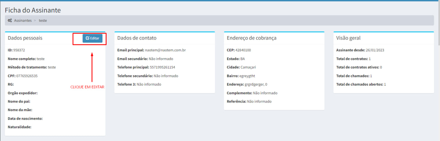Click the CEP value 42840100
Screen dimensions: 440x141
pyautogui.click(x=243, y=50)
